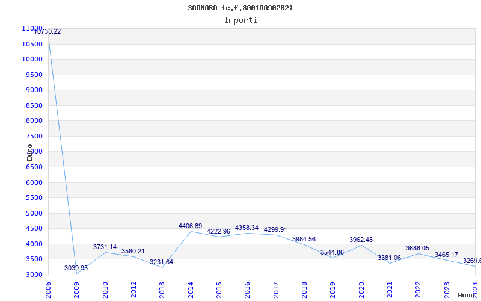This screenshot has width=481, height=301.
Task: Select the 3231.64 data label
Action: coord(161,262)
